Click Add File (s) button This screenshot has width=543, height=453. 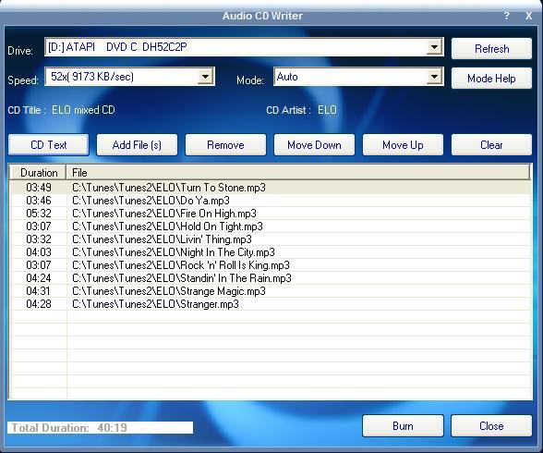point(137,144)
